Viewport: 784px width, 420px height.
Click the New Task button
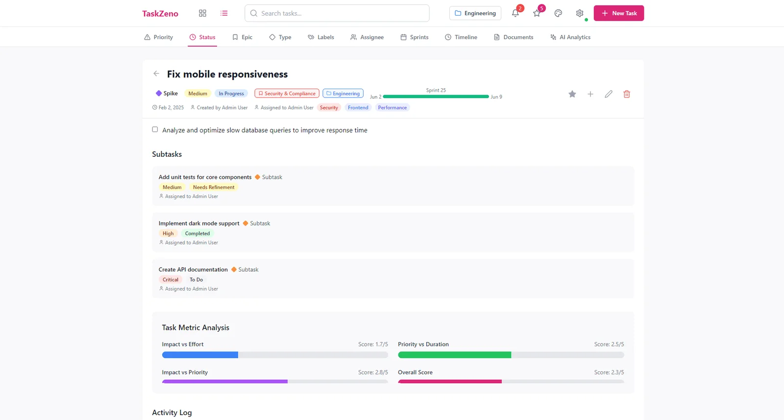click(x=618, y=13)
